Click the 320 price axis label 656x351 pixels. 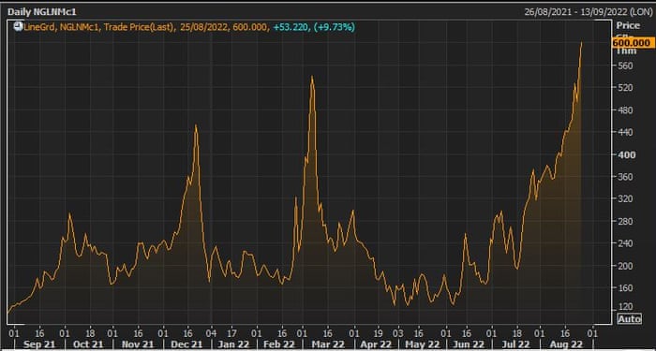(624, 198)
